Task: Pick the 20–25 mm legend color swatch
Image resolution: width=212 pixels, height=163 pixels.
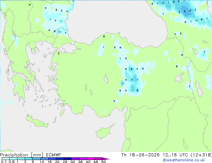Action: click(60, 159)
